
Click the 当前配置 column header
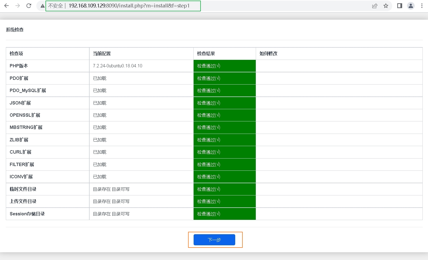coord(102,53)
